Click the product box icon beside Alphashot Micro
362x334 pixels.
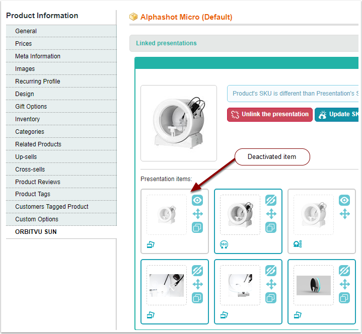pyautogui.click(x=133, y=17)
